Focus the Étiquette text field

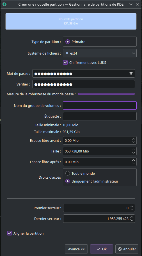100,116
